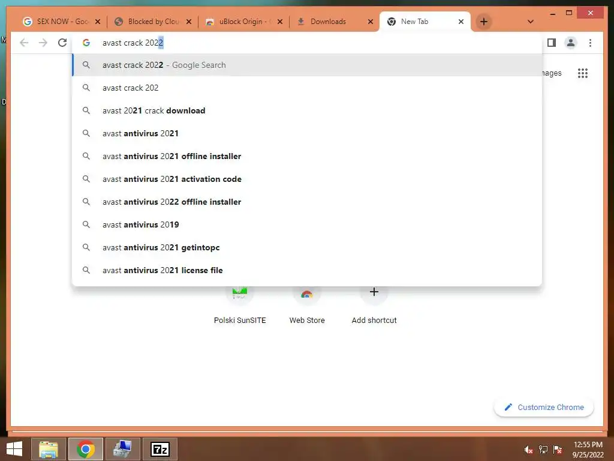Image resolution: width=614 pixels, height=461 pixels.
Task: Maximize the Chrome window
Action: (x=569, y=13)
